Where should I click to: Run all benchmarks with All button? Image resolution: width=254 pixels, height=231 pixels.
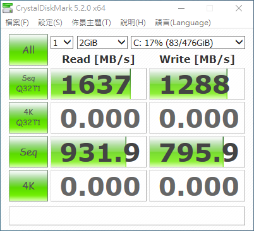(x=28, y=50)
